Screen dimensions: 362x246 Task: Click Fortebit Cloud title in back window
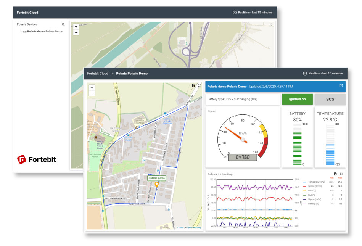tap(27, 13)
